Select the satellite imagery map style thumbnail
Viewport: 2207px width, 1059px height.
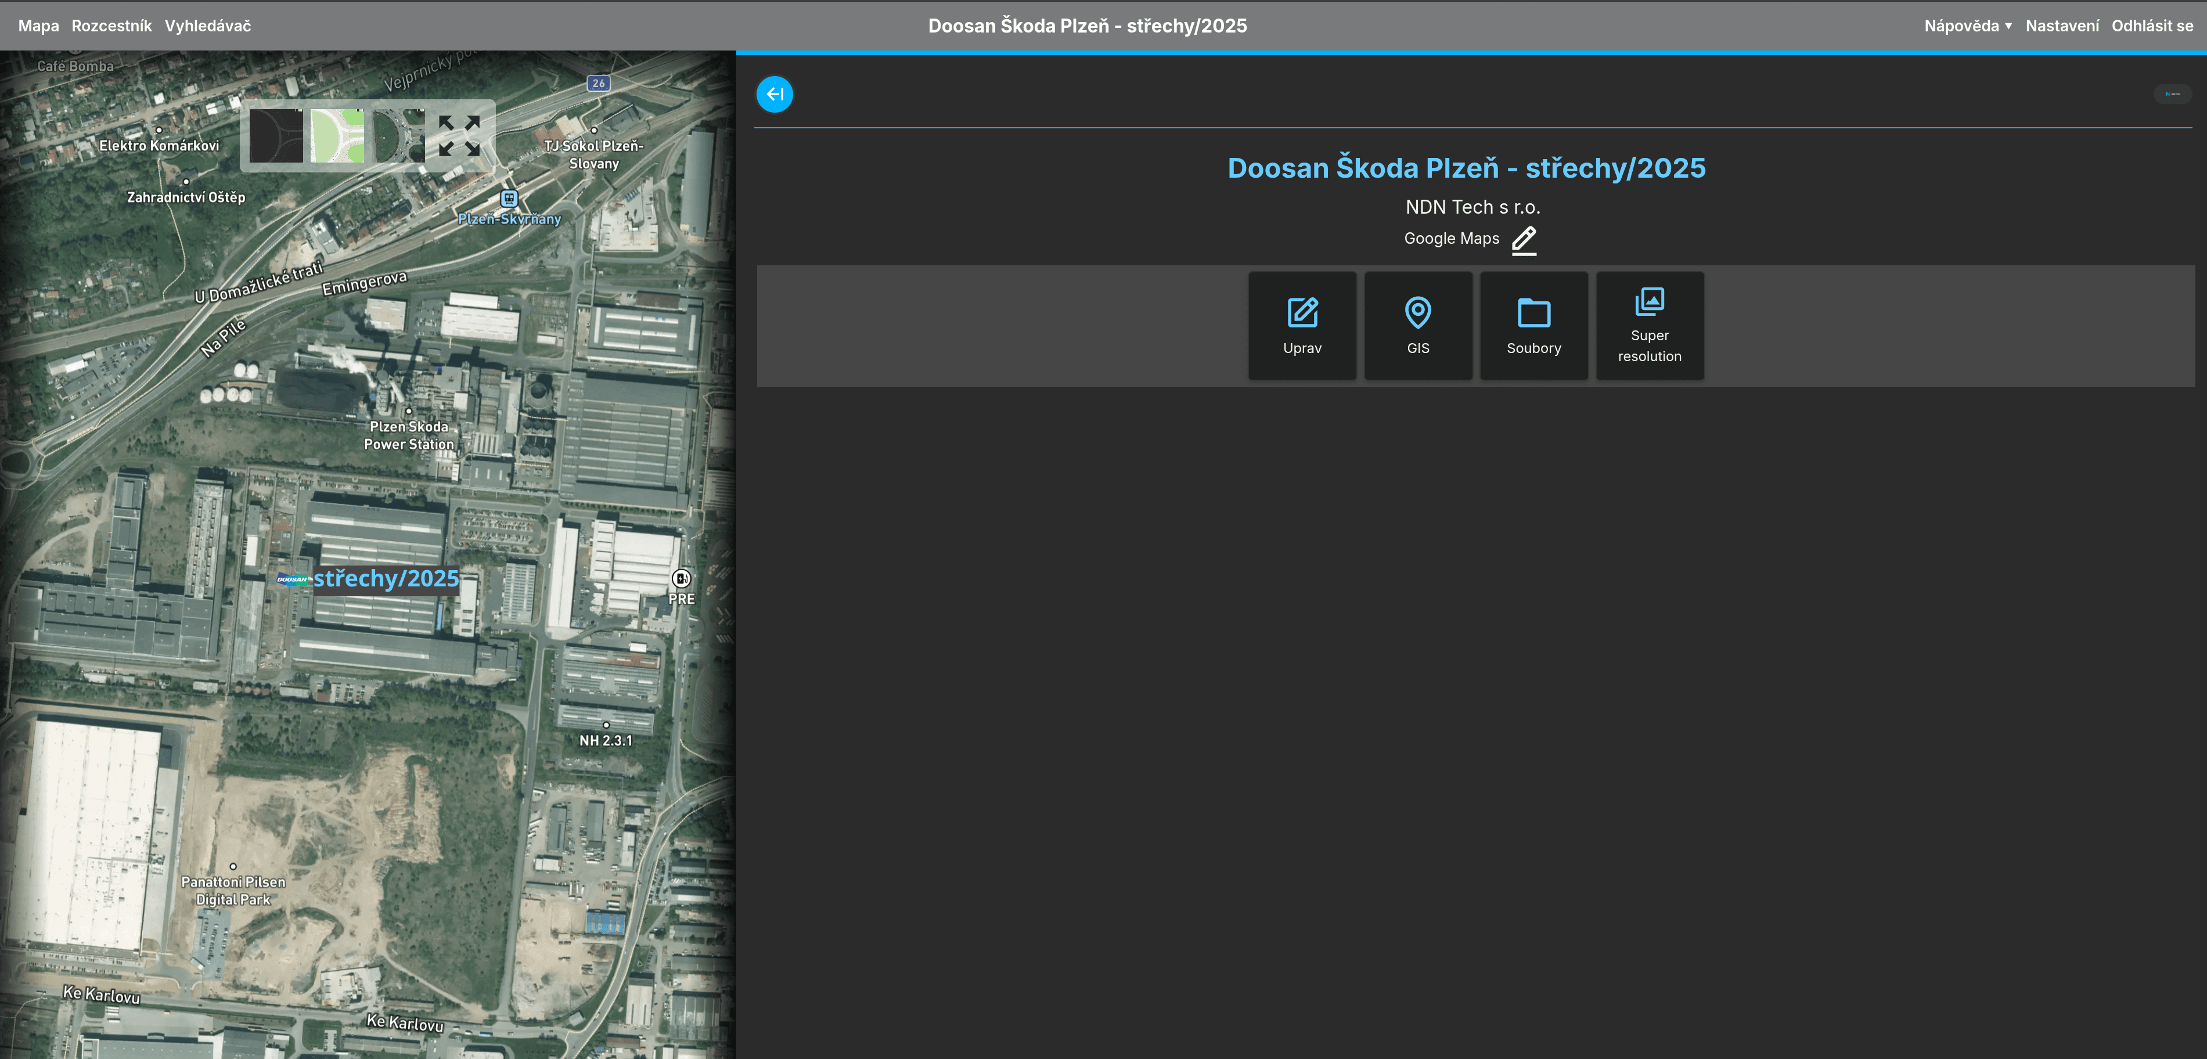click(x=398, y=135)
